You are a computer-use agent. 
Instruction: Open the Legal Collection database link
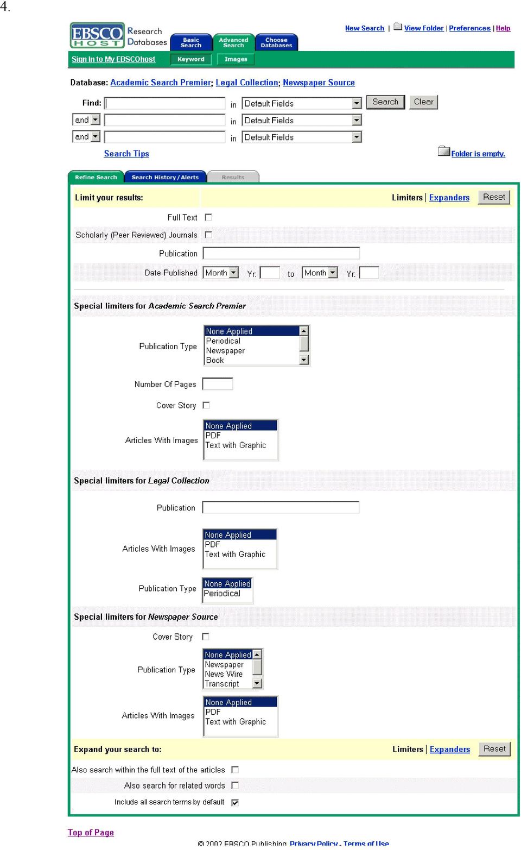tap(247, 83)
